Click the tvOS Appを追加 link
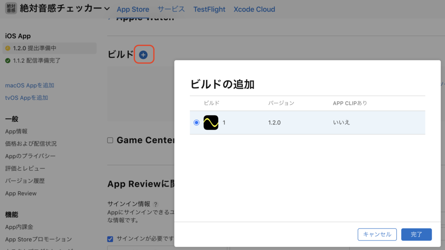This screenshot has height=250, width=445. [x=27, y=98]
